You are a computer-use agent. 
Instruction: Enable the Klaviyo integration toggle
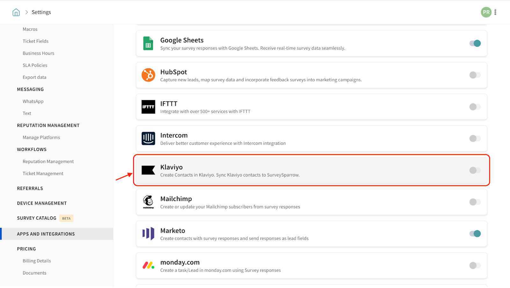(475, 170)
